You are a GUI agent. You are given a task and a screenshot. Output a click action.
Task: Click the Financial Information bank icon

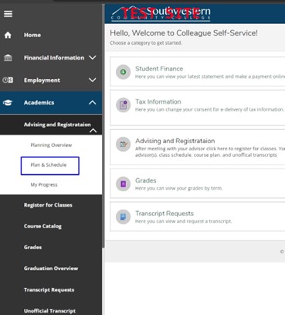(8, 58)
